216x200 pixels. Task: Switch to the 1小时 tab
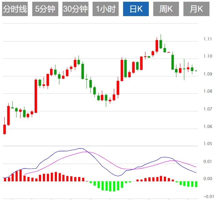pyautogui.click(x=106, y=9)
